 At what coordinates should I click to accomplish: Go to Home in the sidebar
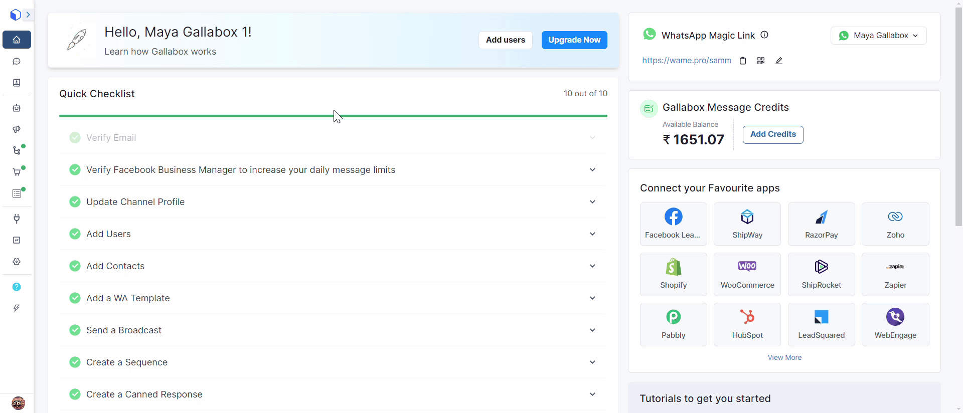click(x=17, y=40)
